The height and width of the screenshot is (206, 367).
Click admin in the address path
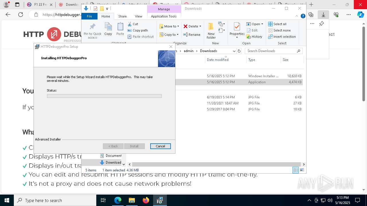[x=188, y=51]
